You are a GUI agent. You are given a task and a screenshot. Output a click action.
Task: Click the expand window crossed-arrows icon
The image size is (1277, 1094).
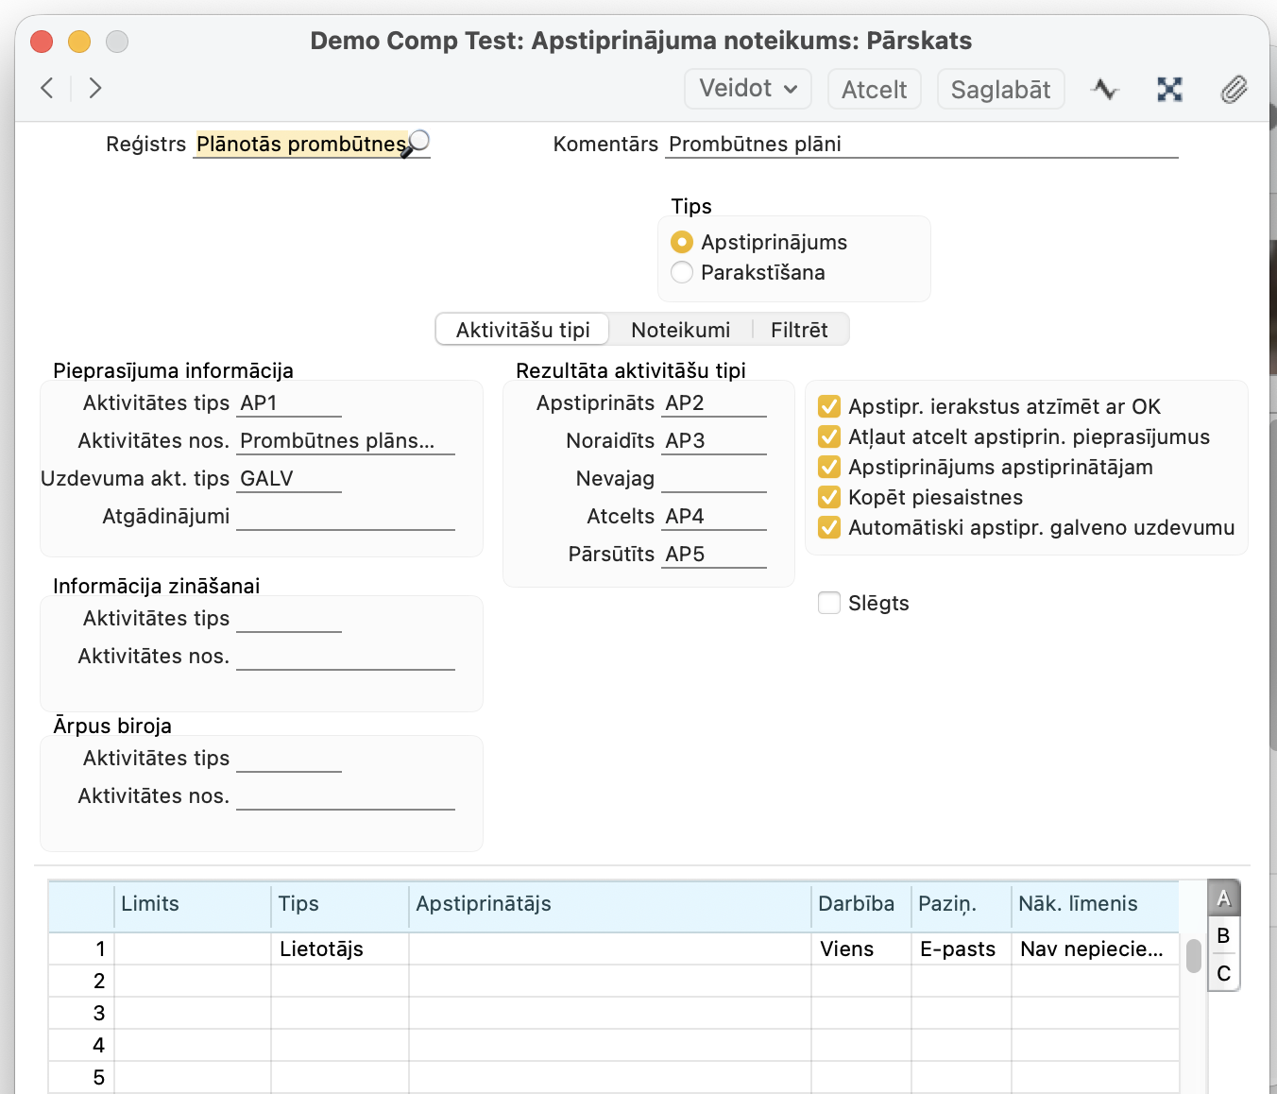pyautogui.click(x=1169, y=90)
